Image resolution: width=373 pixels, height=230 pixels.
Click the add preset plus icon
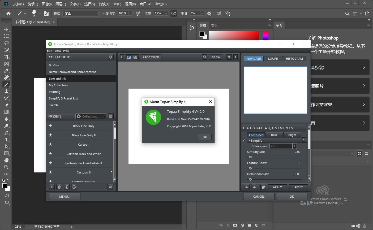click(52, 187)
